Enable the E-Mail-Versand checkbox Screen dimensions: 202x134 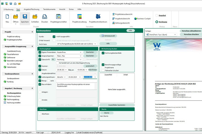pyautogui.click(x=54, y=40)
